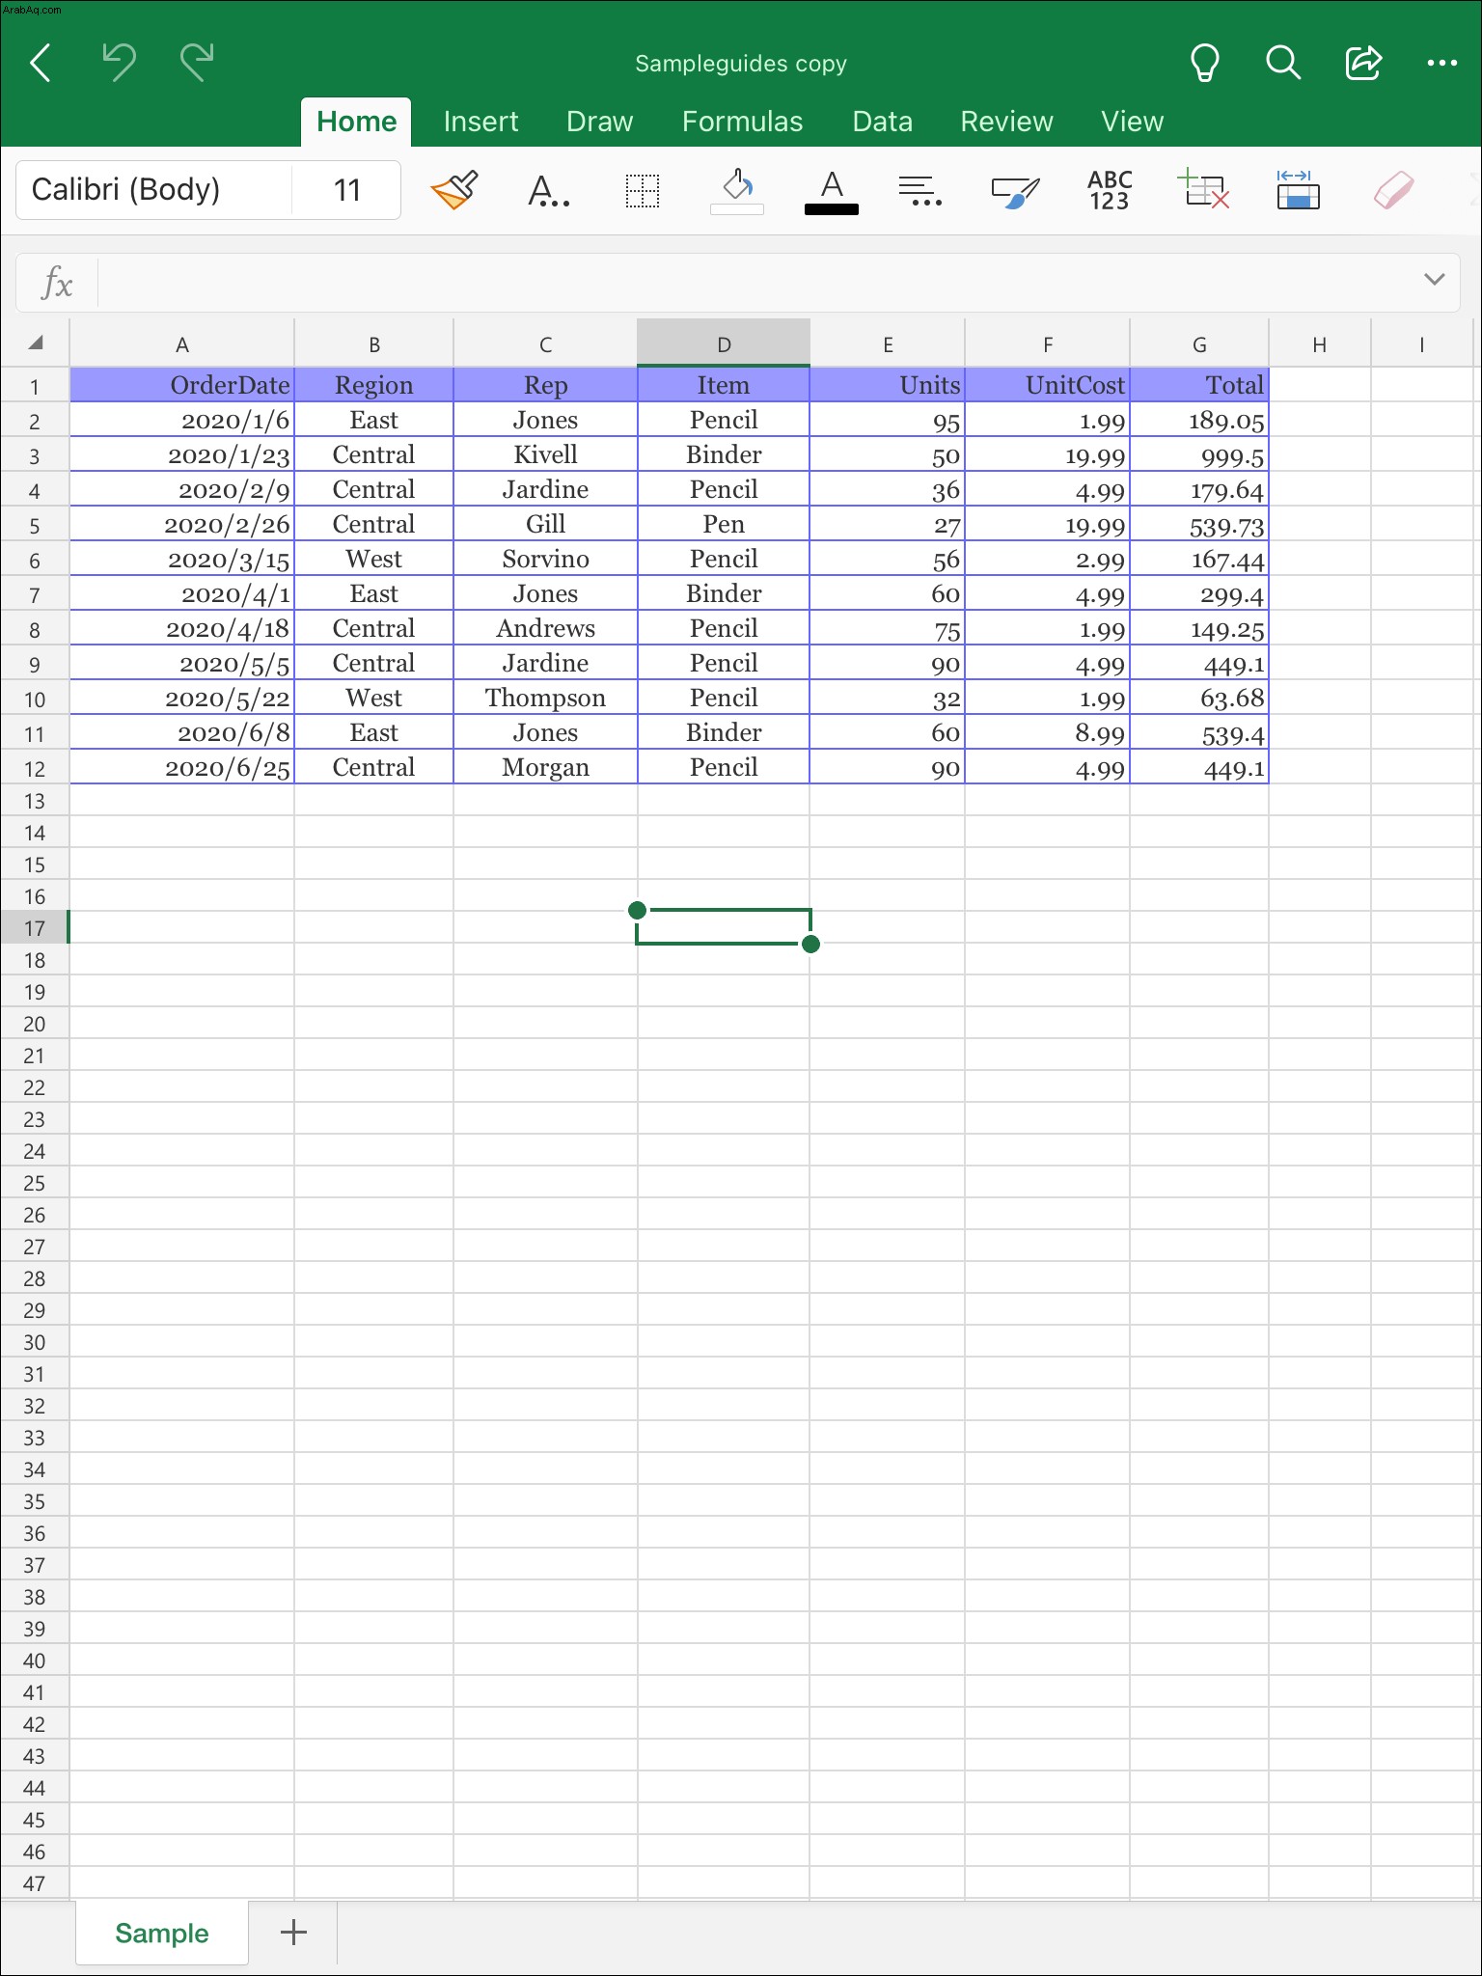Select cell containing Gill

[545, 524]
